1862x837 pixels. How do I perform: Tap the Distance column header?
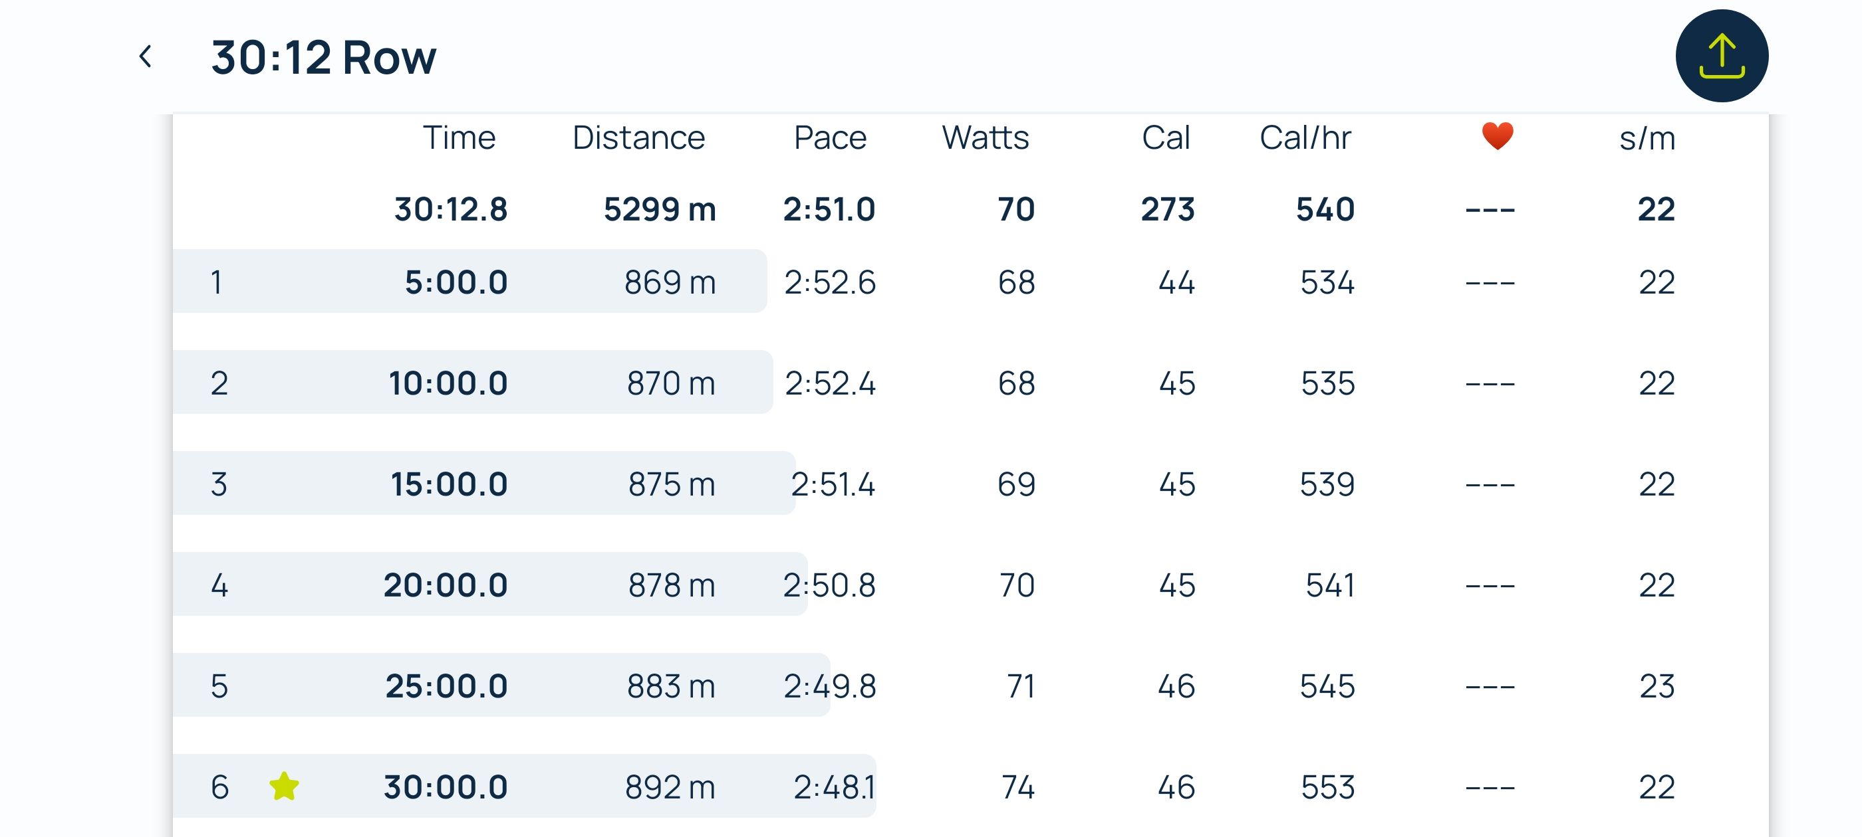tap(638, 138)
